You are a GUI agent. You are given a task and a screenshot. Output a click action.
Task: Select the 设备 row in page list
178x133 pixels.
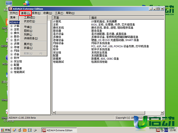pos(56,46)
